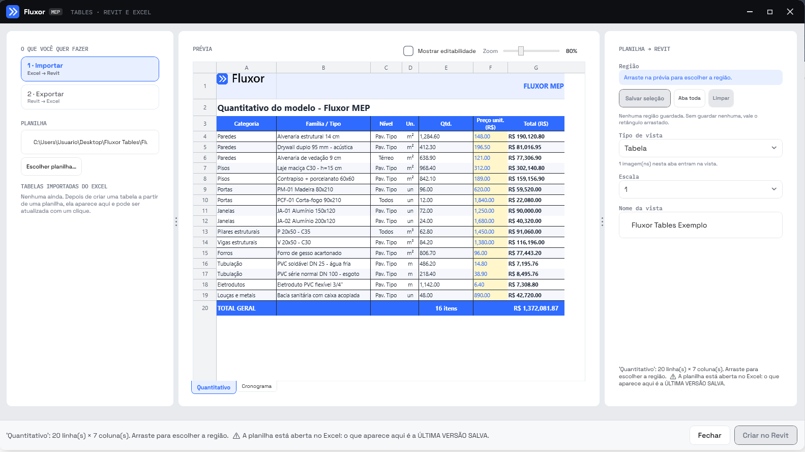Click the total cell R$ 1,372,081.87
Viewport: 805px width, 452px height.
(x=536, y=308)
